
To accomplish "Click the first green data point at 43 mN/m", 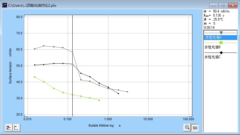I will click(35, 77).
